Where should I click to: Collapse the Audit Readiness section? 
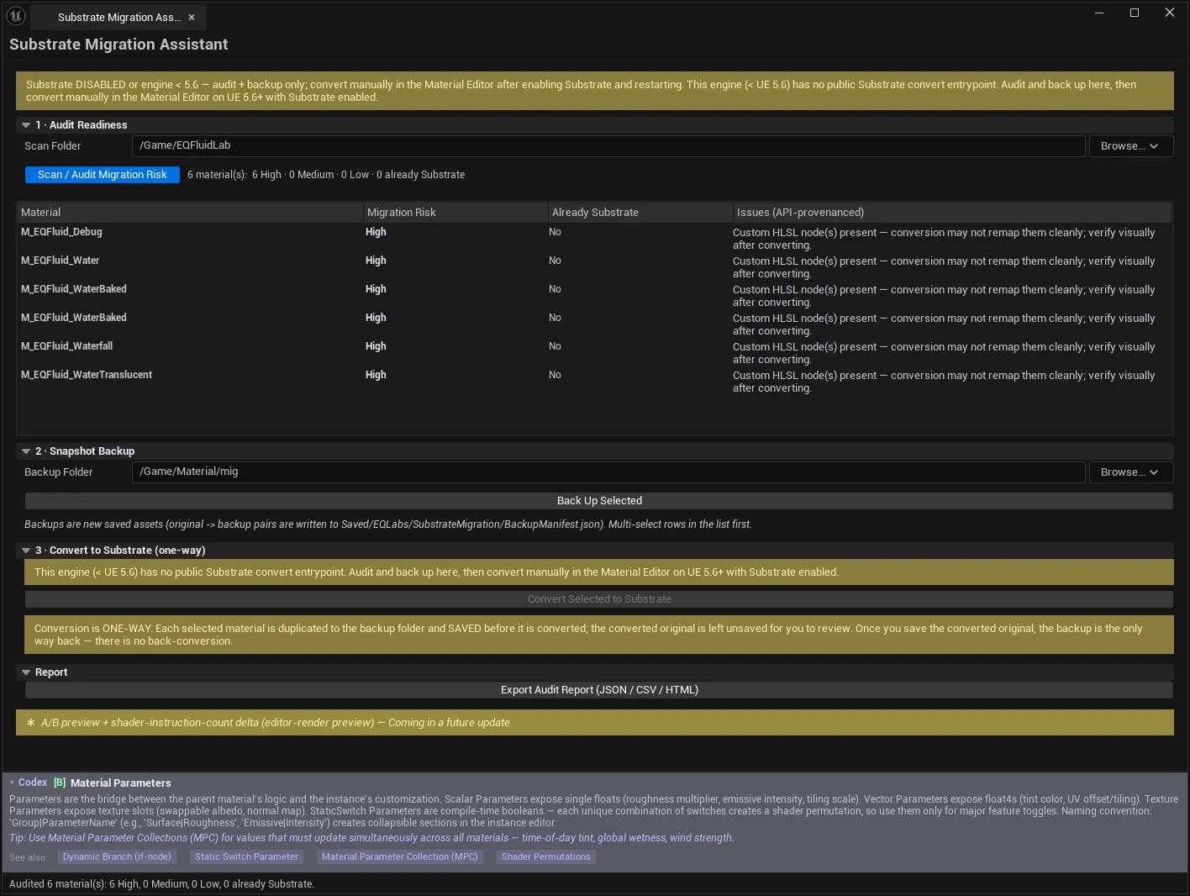click(x=26, y=125)
